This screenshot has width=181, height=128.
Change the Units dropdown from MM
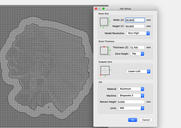coord(131,108)
